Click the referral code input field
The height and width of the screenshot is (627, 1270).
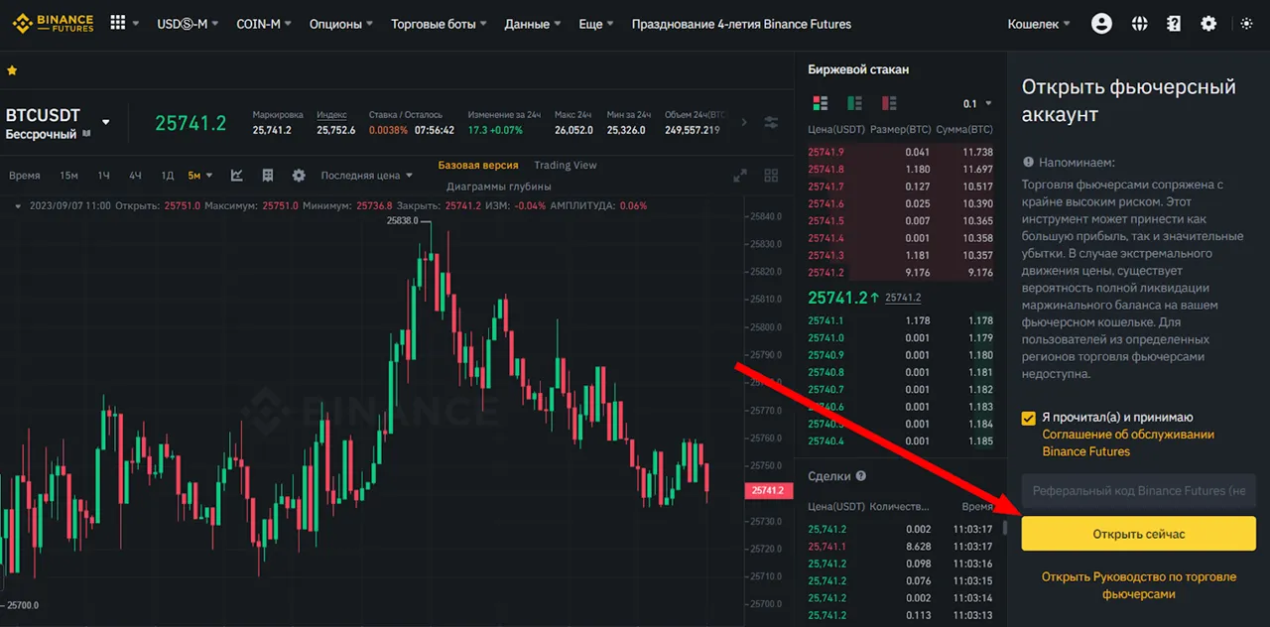coord(1138,491)
